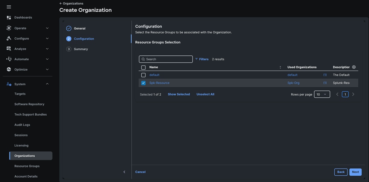The height and width of the screenshot is (182, 369).
Task: Open the default used organization link
Action: click(x=292, y=75)
